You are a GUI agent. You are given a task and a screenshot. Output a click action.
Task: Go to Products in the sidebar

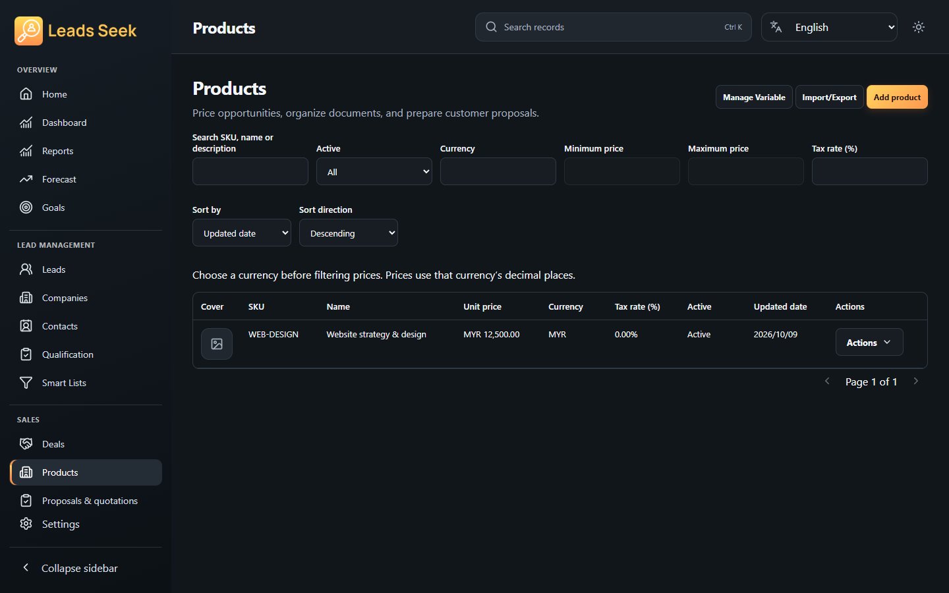[86, 472]
